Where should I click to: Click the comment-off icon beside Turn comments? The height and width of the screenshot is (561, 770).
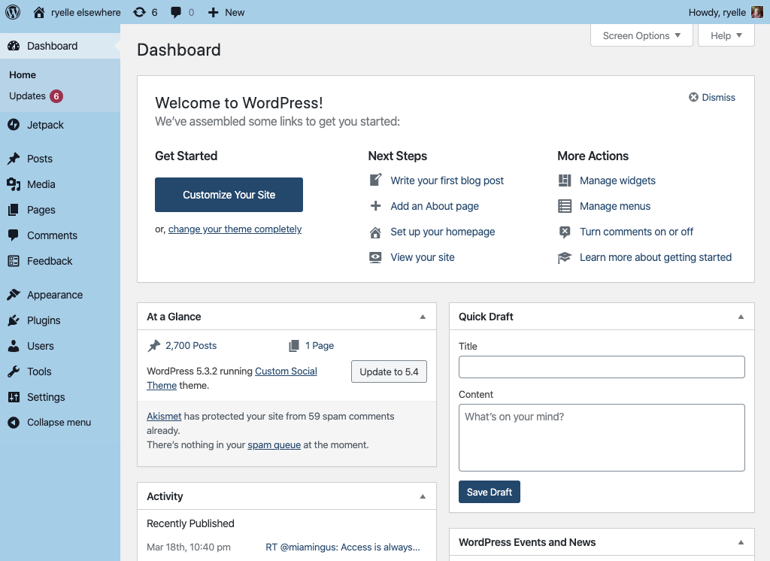[565, 232]
